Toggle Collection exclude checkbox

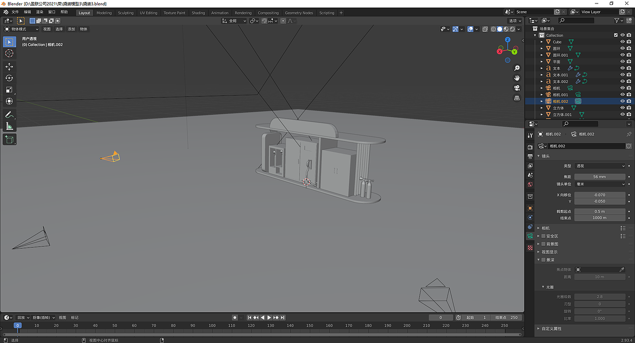pos(616,35)
